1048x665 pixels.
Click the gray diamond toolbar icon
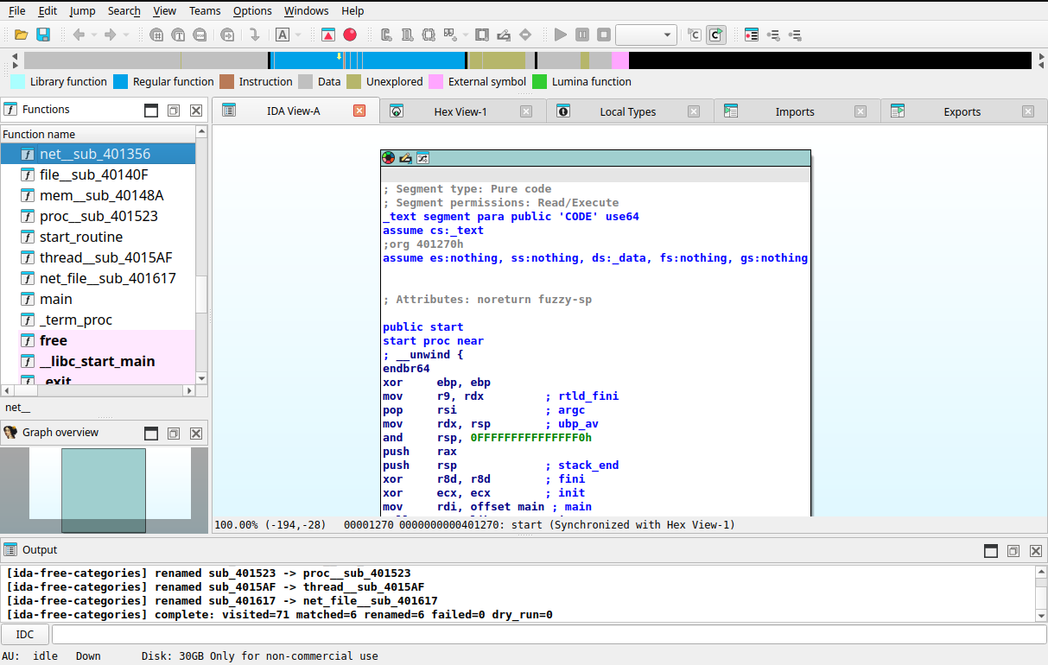[x=525, y=35]
